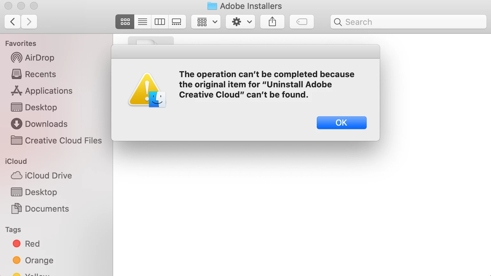
Task: Click the search magnifier icon
Action: (338, 22)
